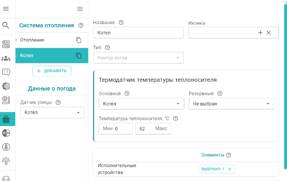Clear the Иконка field with X
Viewport: 287px width, 181px height.
click(x=269, y=33)
